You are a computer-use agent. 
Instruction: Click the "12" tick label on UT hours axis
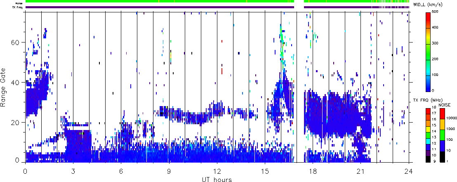(x=217, y=171)
